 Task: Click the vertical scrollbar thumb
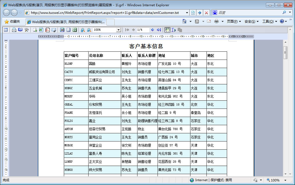285,53
